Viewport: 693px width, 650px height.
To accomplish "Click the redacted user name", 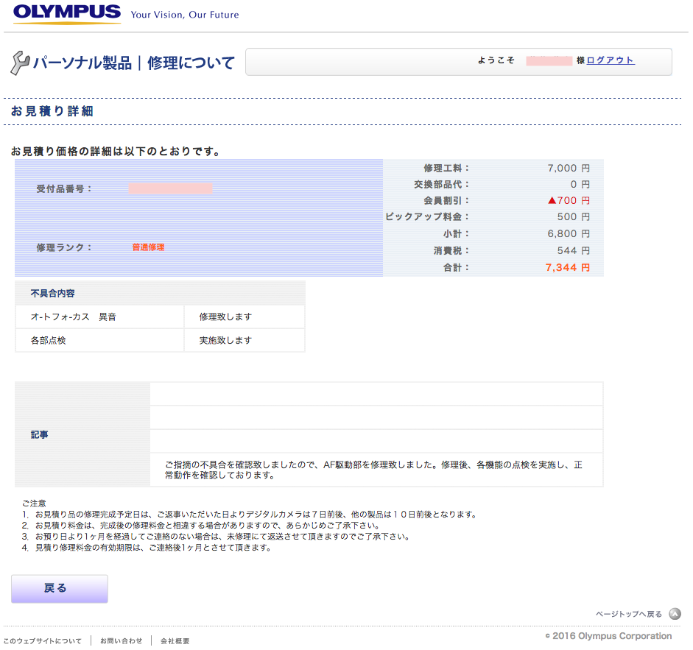I will (x=549, y=60).
